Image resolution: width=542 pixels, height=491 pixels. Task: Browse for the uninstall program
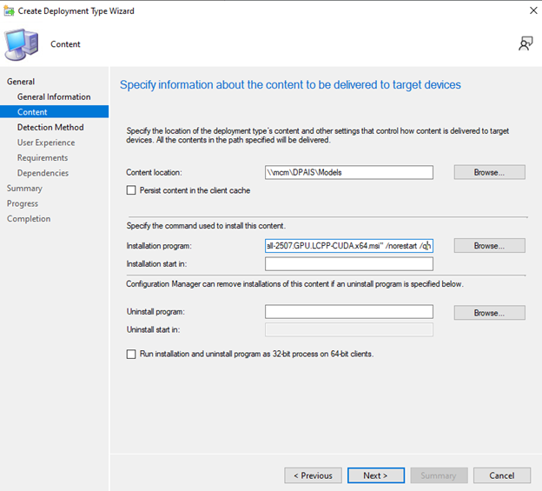tap(490, 313)
